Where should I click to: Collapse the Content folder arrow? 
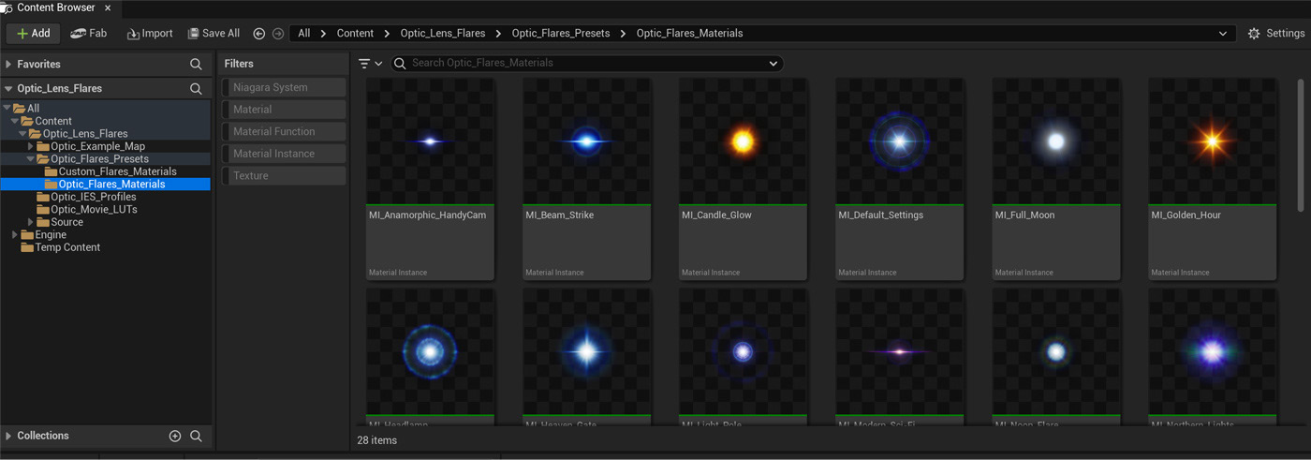pyautogui.click(x=15, y=121)
